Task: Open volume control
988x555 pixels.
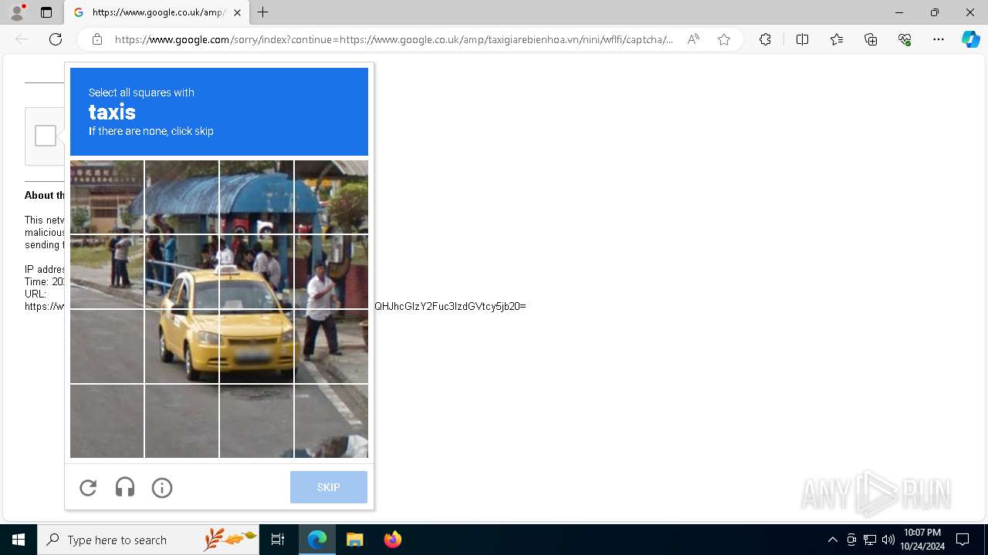Action: [888, 540]
